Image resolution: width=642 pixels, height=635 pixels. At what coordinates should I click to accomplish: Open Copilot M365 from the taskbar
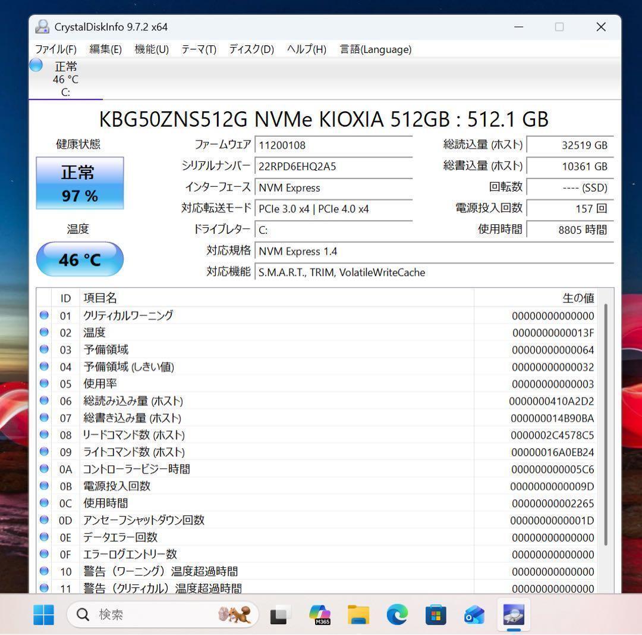pyautogui.click(x=319, y=614)
